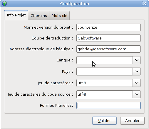This screenshot has width=149, height=129.
Task: Click inside the Pays combo text box
Action: point(105,71)
